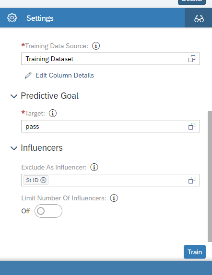
Task: Remove the St ID token
Action: click(43, 180)
